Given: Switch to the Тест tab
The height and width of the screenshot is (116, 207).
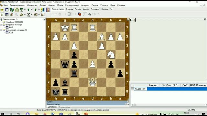Looking at the screenshot, I should coord(112,9).
